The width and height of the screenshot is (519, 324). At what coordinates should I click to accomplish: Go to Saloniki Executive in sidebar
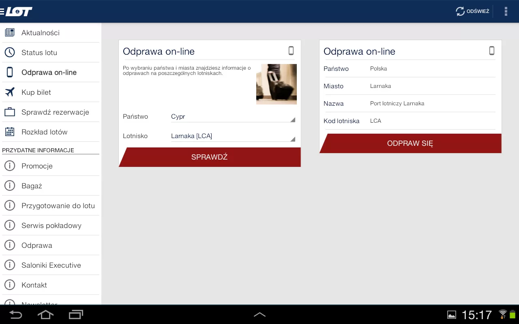click(51, 265)
